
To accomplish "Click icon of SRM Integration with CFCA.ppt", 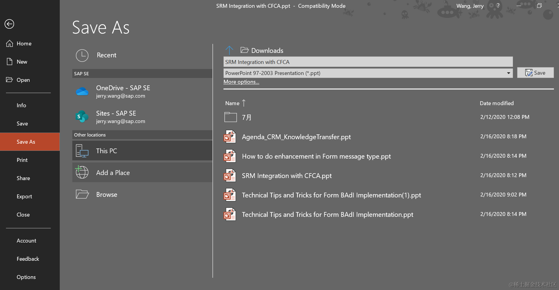I will [230, 175].
